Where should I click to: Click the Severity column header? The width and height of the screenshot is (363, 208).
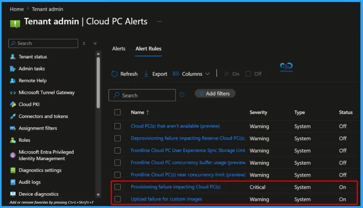click(258, 112)
